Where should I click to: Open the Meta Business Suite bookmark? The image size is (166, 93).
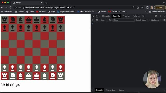[86, 12]
